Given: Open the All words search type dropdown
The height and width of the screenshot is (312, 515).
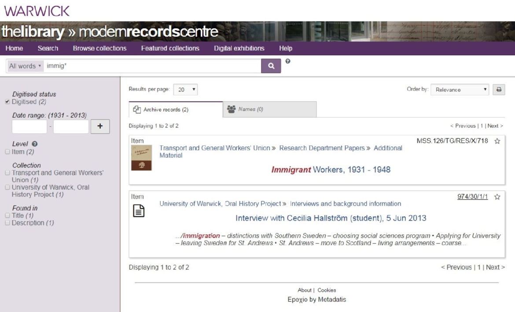Looking at the screenshot, I should (x=26, y=66).
